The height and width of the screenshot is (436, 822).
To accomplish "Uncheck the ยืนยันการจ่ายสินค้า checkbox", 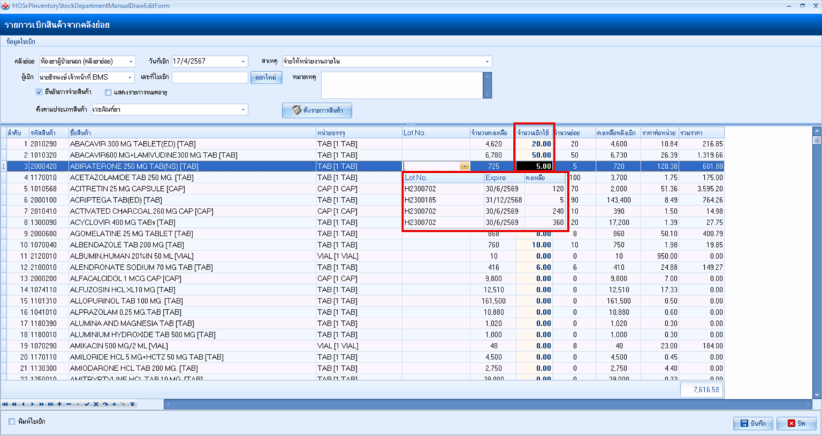I will point(39,92).
